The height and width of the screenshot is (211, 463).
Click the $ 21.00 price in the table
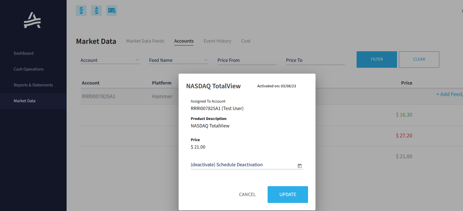click(404, 156)
